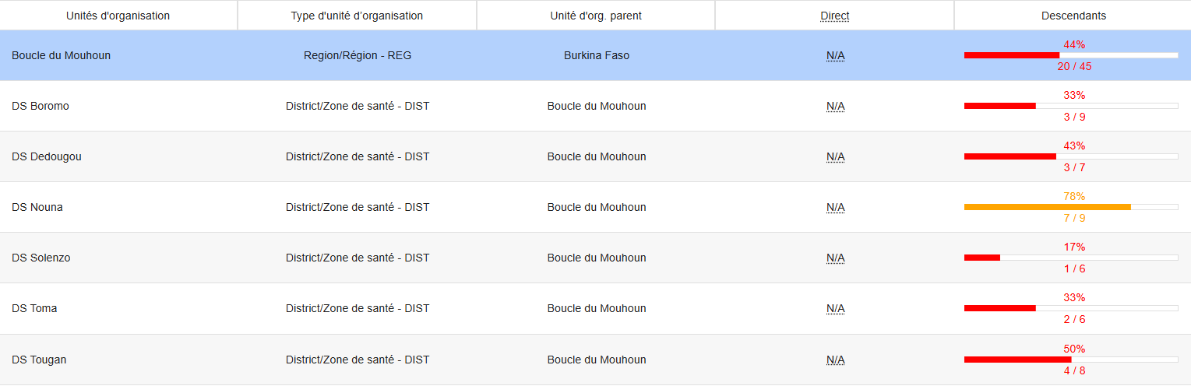
Task: Click the underlined "Direct" column header
Action: pos(834,16)
